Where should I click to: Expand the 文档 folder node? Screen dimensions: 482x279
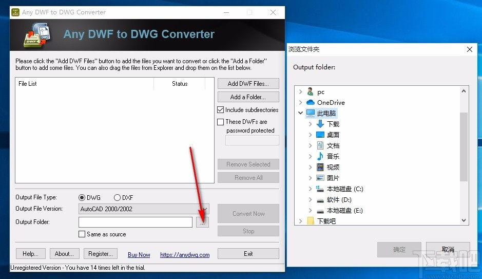310,145
